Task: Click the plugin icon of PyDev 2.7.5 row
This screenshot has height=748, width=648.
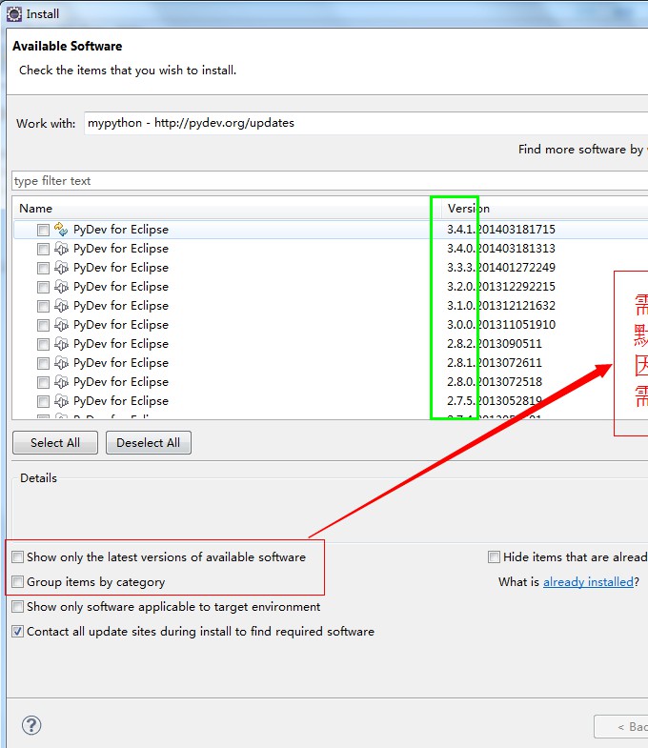Action: pos(61,401)
